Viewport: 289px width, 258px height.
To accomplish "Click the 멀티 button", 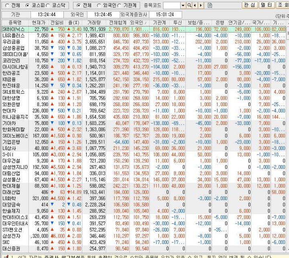I will tap(267, 5).
